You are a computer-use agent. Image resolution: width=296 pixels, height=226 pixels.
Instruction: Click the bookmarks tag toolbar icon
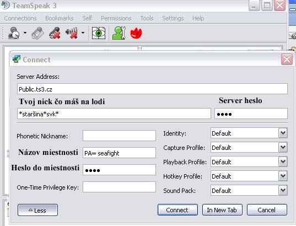(37, 33)
